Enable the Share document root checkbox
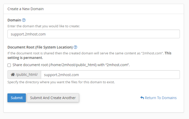 coord(9,65)
